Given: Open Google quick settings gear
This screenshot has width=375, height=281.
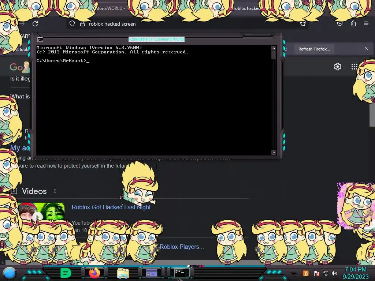Looking at the screenshot, I should pos(337,67).
